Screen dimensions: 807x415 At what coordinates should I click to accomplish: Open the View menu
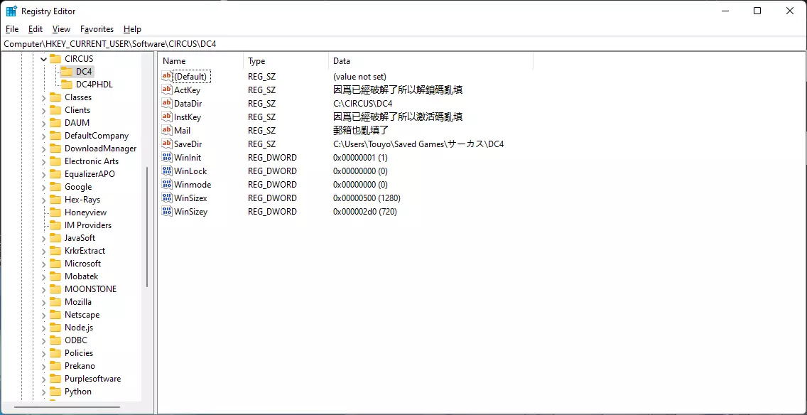(x=61, y=29)
